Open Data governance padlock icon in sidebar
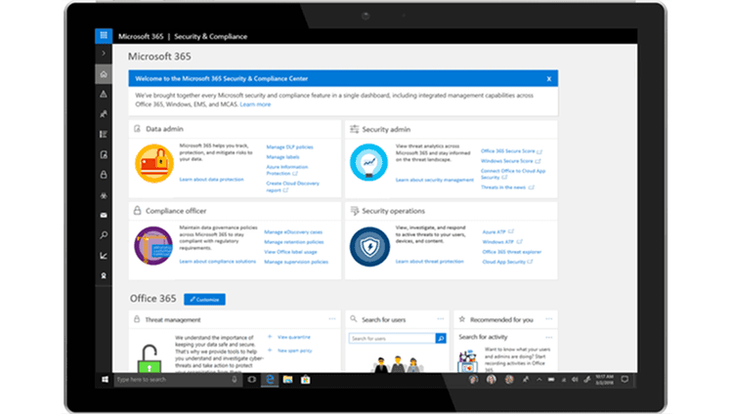Image resolution: width=733 pixels, height=414 pixels. click(104, 175)
